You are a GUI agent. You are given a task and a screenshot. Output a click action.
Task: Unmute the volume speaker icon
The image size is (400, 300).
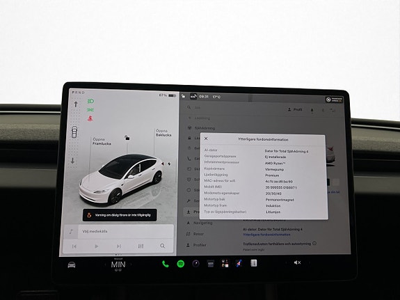point(297,262)
